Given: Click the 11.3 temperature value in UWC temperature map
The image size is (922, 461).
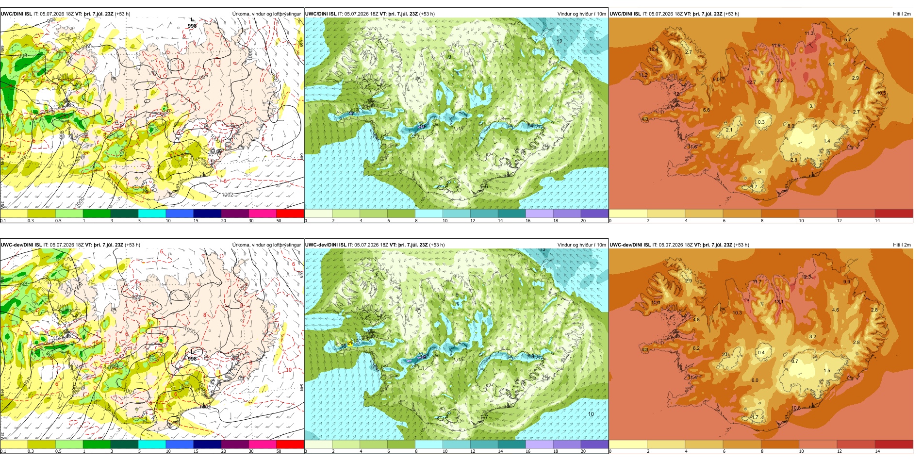Looking at the screenshot, I should (809, 33).
